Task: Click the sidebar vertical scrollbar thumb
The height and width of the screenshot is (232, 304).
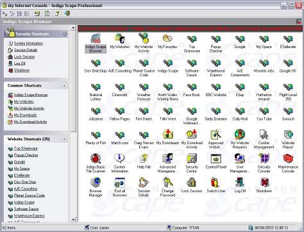Action: [73, 81]
